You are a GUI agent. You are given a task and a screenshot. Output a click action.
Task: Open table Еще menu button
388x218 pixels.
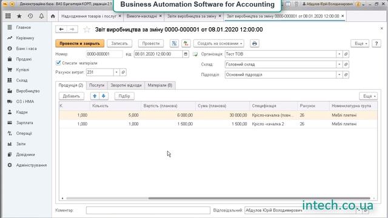pyautogui.click(x=368, y=96)
